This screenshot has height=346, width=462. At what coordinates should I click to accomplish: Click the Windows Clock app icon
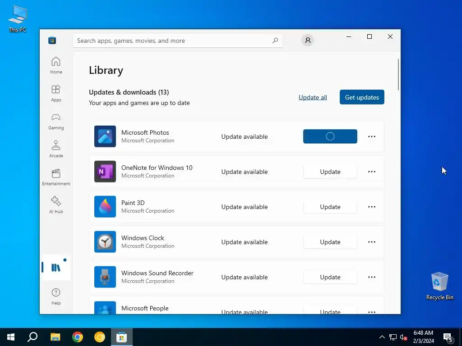[x=105, y=242]
